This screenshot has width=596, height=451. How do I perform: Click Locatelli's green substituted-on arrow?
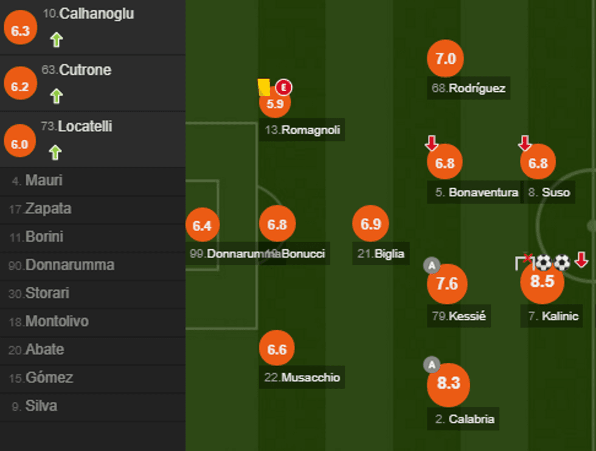click(56, 152)
